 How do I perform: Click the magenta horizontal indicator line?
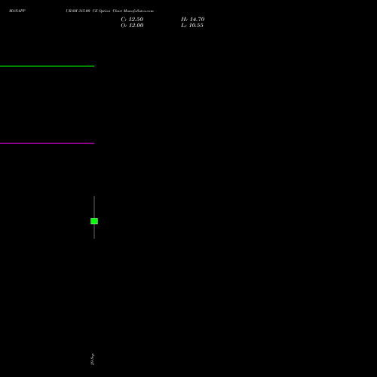click(47, 143)
